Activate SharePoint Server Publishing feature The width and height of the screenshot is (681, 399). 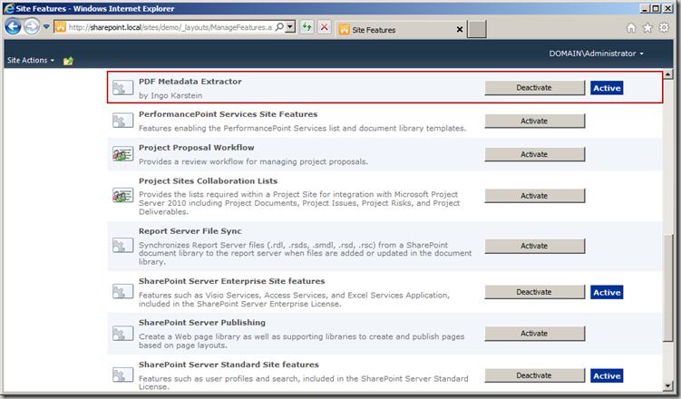535,334
